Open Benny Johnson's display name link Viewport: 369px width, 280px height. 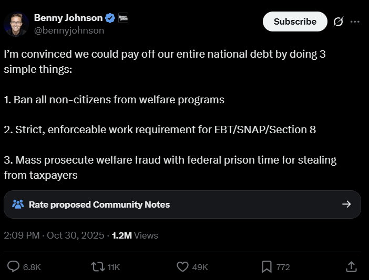click(68, 18)
